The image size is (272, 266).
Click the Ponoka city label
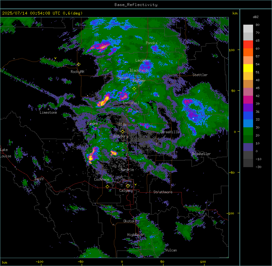click(x=151, y=43)
